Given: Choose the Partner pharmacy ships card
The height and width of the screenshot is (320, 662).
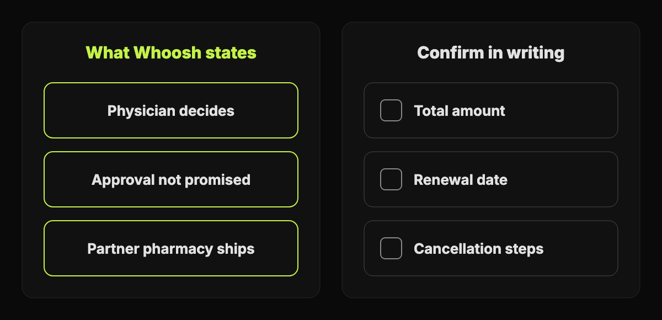Looking at the screenshot, I should [x=171, y=248].
